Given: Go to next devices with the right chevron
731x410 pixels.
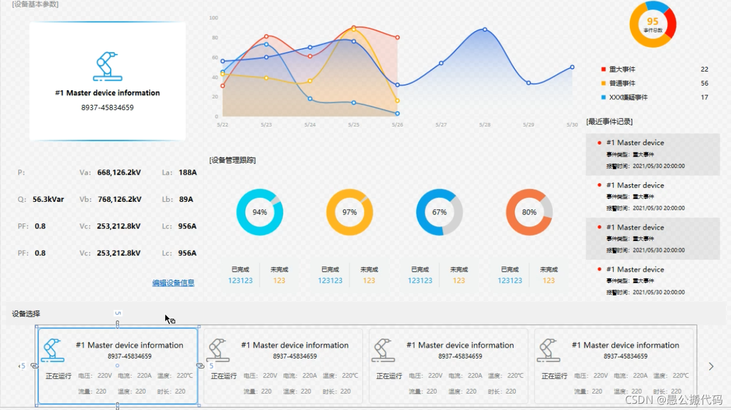Looking at the screenshot, I should coord(711,366).
